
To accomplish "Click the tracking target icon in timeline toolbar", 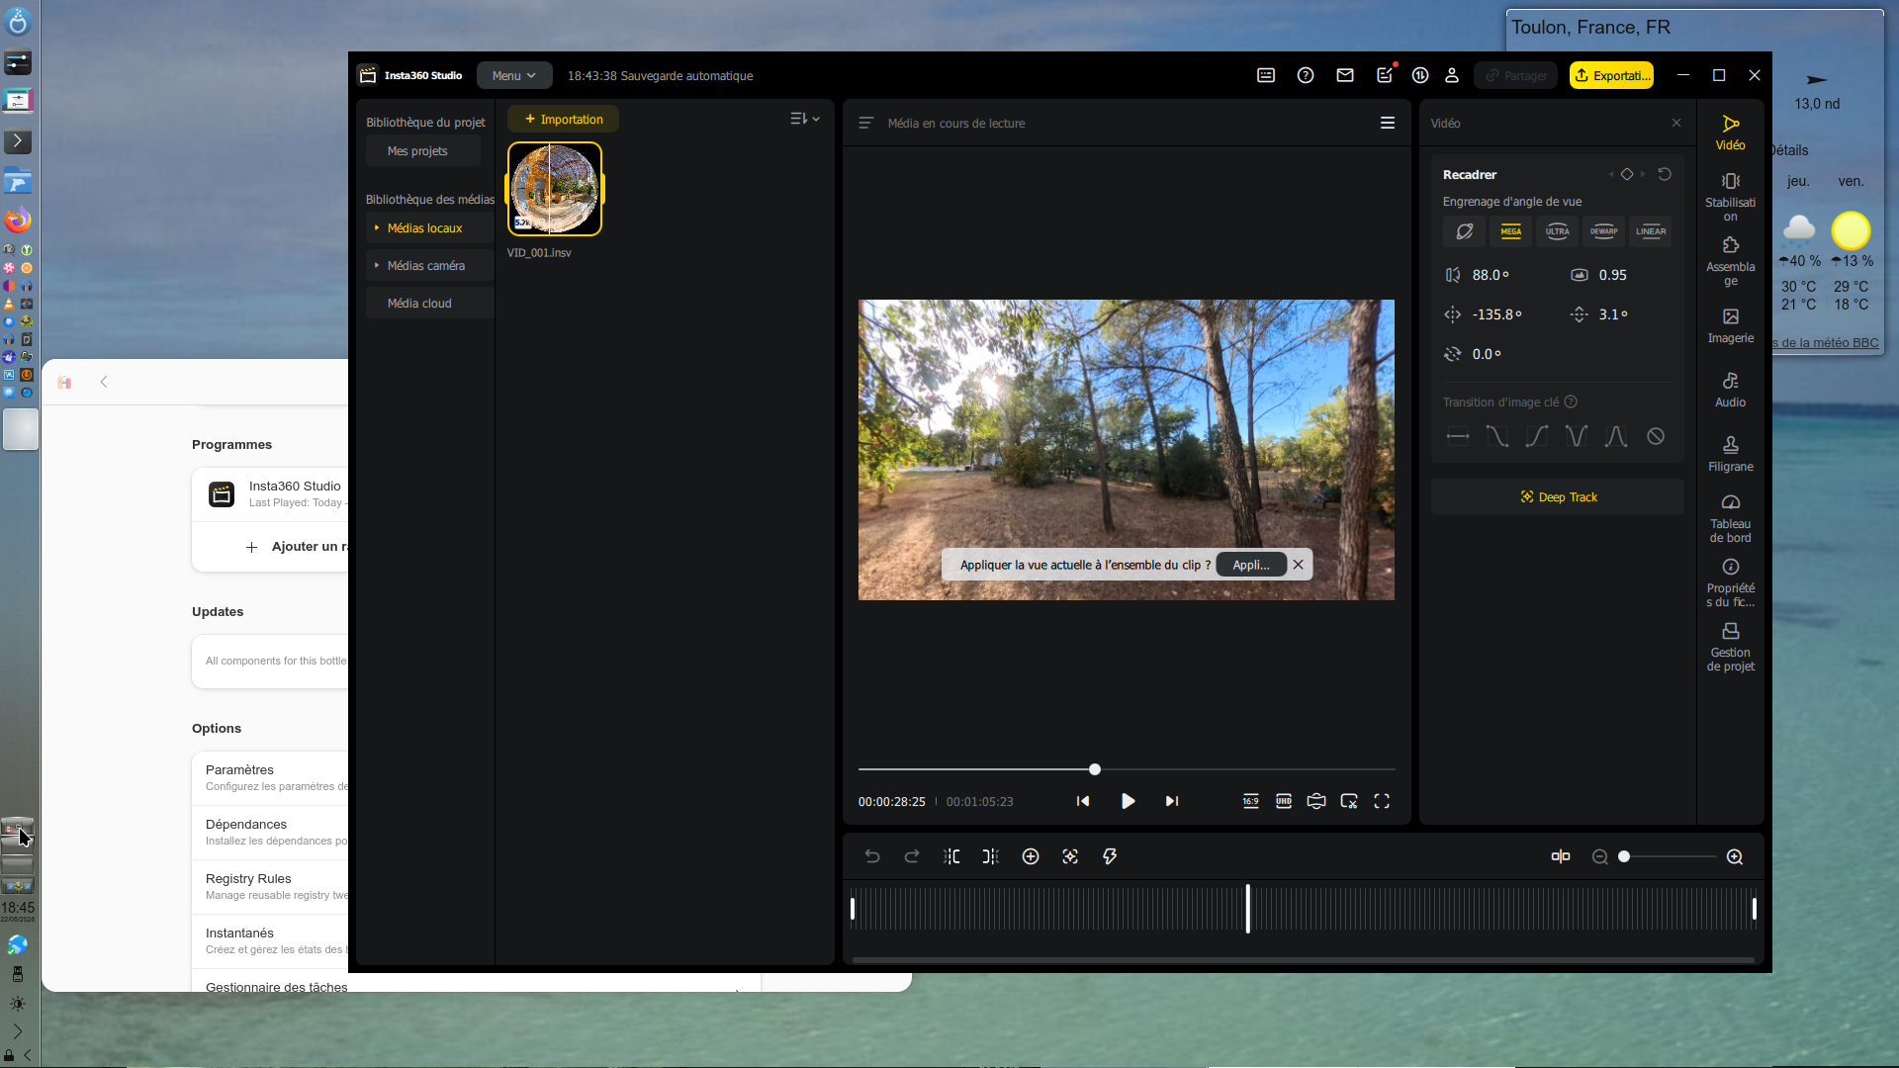I will coord(1070,856).
